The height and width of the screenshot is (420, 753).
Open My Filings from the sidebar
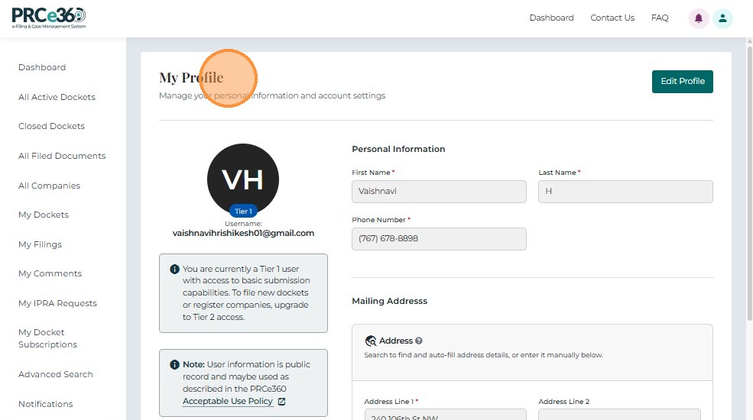point(40,244)
